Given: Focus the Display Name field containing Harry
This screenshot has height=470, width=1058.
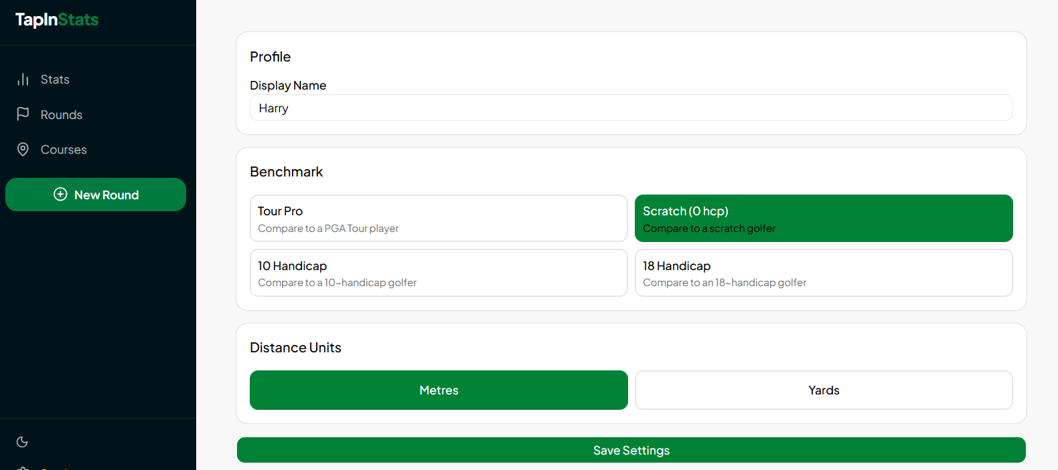Looking at the screenshot, I should 631,108.
